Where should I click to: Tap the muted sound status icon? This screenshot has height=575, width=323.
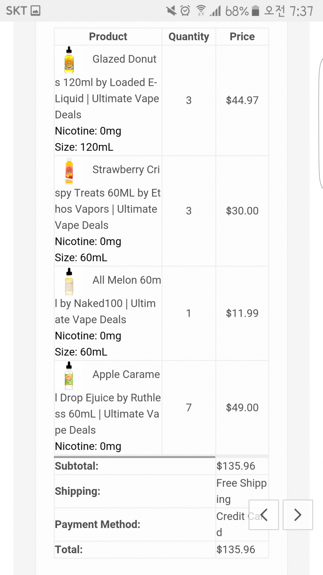[171, 11]
